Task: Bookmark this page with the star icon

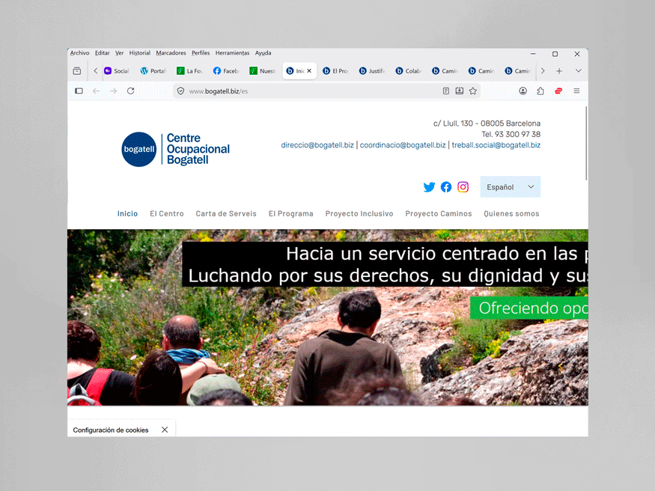Action: 473,91
